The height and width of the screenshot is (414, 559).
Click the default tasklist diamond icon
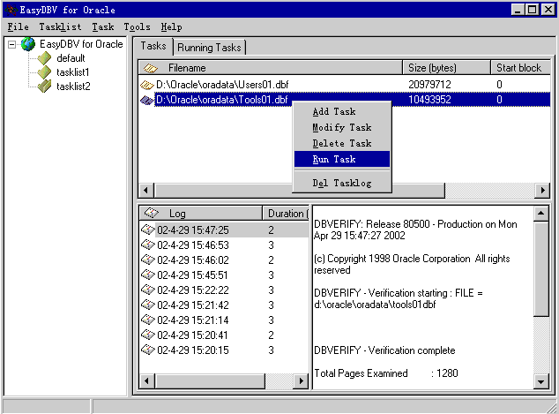45,58
